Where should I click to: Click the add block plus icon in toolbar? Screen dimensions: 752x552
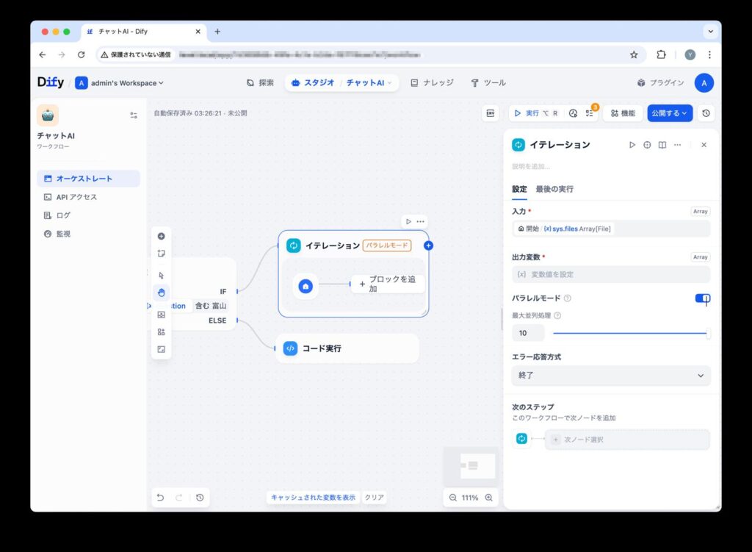(x=161, y=236)
